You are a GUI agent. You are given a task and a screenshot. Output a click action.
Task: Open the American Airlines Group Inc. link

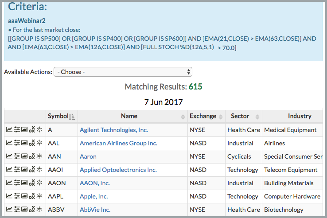click(118, 143)
